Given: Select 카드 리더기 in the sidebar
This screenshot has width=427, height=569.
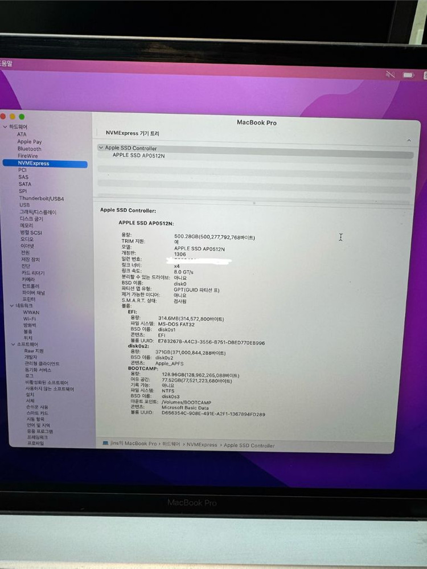Looking at the screenshot, I should point(33,273).
